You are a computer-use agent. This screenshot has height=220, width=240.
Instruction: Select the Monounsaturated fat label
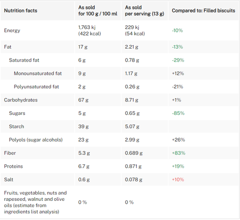tap(38, 73)
